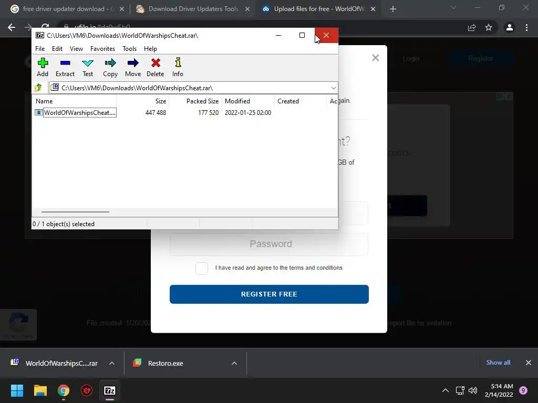Image resolution: width=538 pixels, height=403 pixels.
Task: Open the network tray icon
Action: [460, 390]
